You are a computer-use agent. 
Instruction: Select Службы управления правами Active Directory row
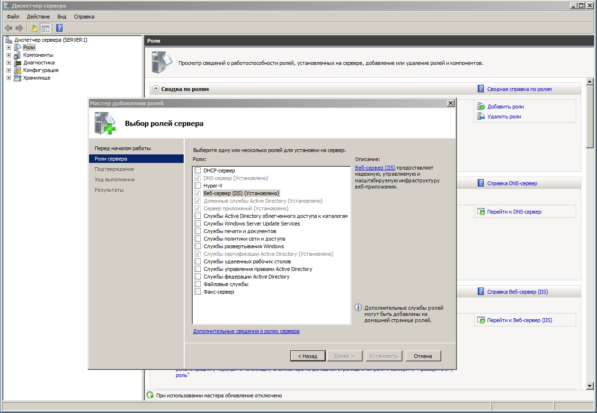(258, 269)
